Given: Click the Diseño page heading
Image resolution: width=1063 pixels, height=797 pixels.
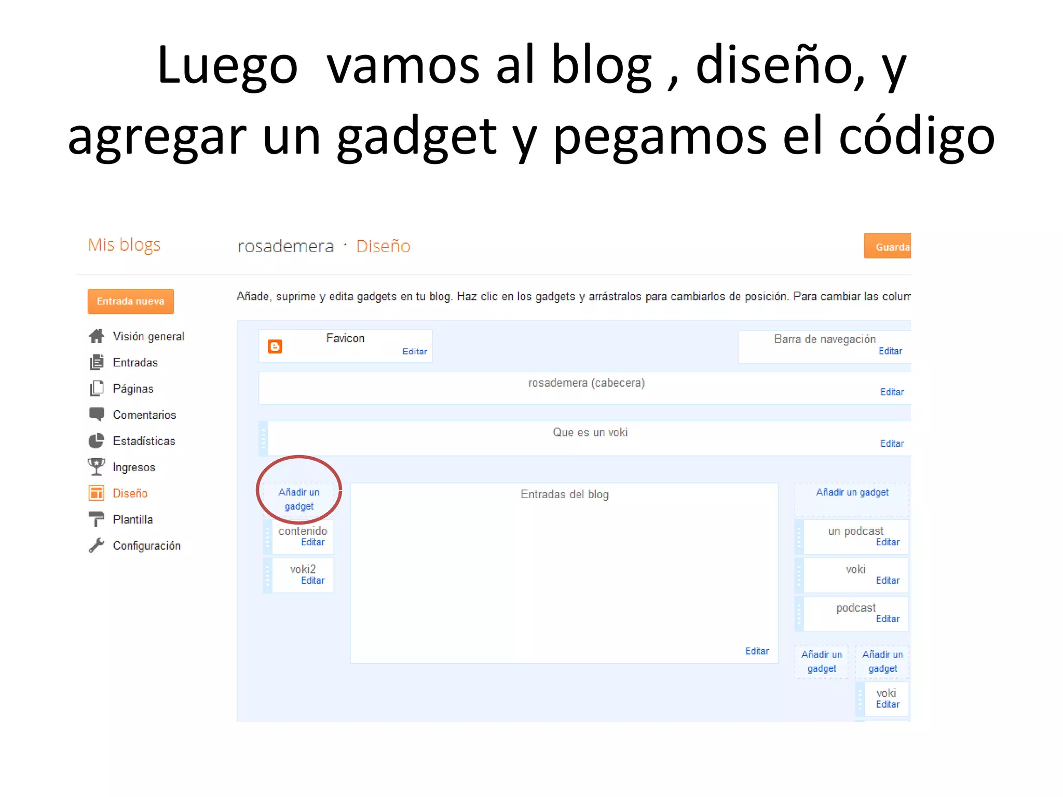Looking at the screenshot, I should point(383,246).
